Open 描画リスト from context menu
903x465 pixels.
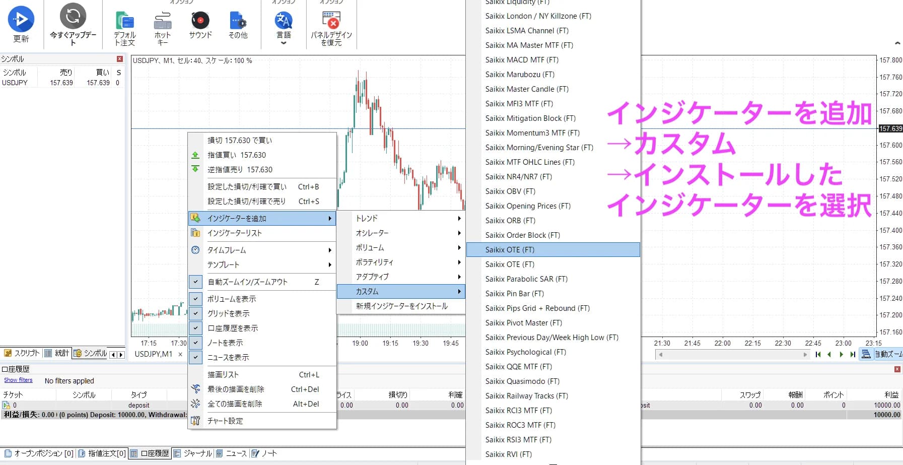pos(262,374)
